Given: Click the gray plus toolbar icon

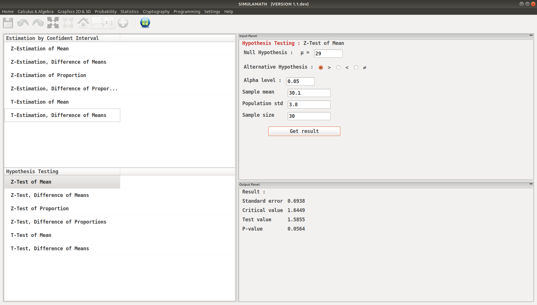Looking at the screenshot, I should point(123,23).
